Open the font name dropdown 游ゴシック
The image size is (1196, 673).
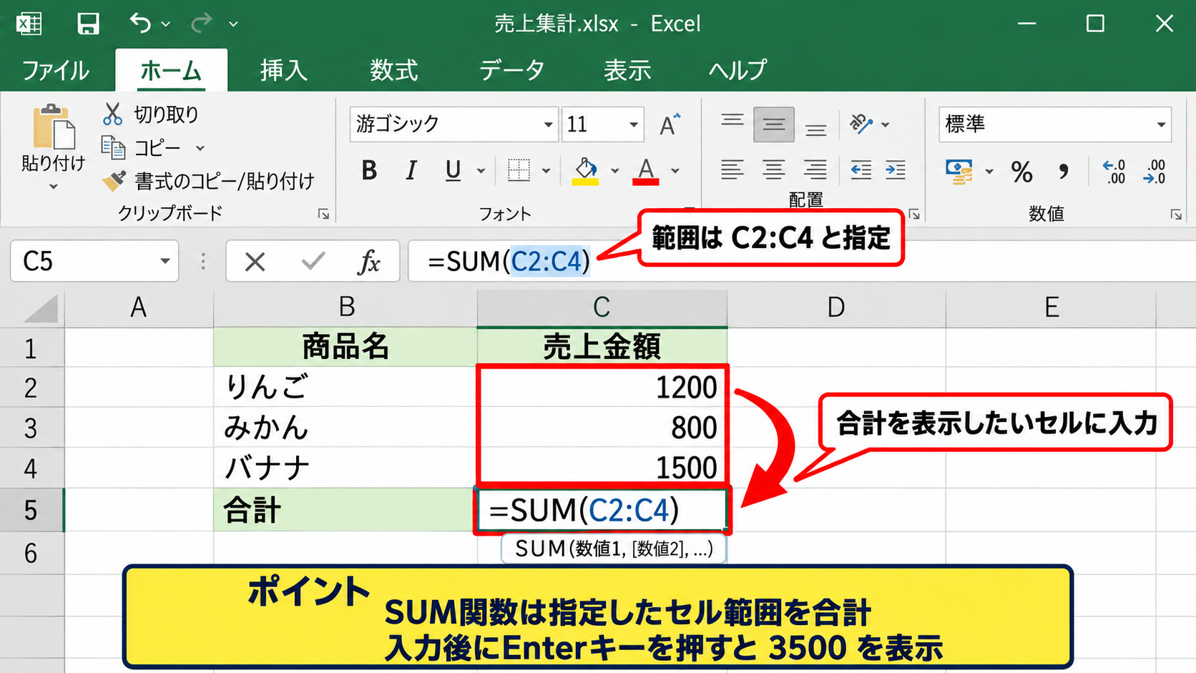point(548,124)
